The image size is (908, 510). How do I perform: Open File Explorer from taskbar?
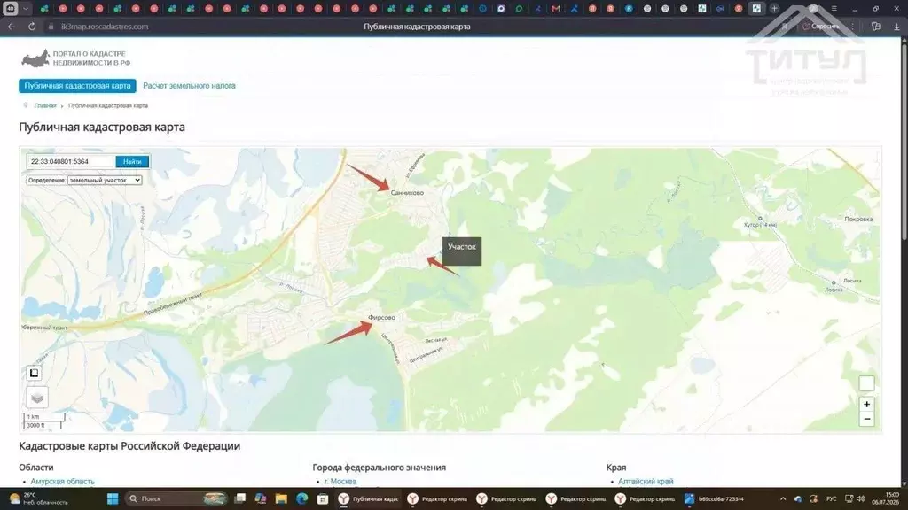(x=281, y=498)
